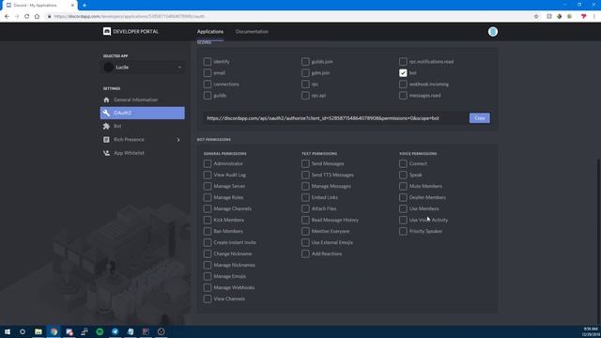Image resolution: width=601 pixels, height=338 pixels.
Task: Check the Administrator permission
Action: click(x=208, y=163)
